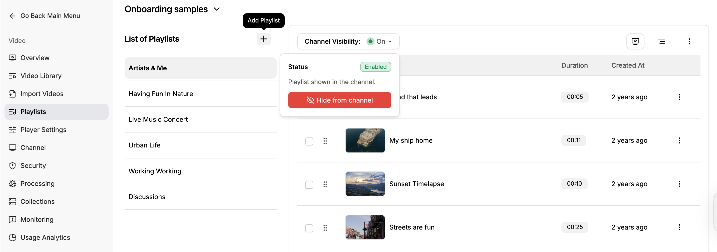The height and width of the screenshot is (252, 717).
Task: Click the watch-channel preview icon above the table
Action: (635, 41)
